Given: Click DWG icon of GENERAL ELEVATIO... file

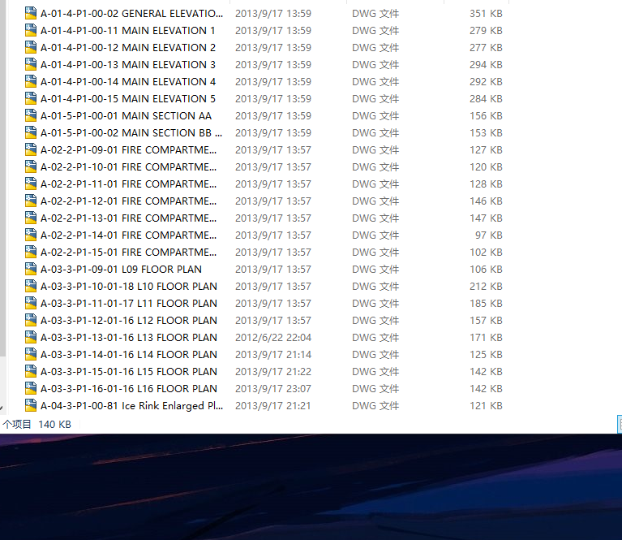Looking at the screenshot, I should [x=31, y=13].
